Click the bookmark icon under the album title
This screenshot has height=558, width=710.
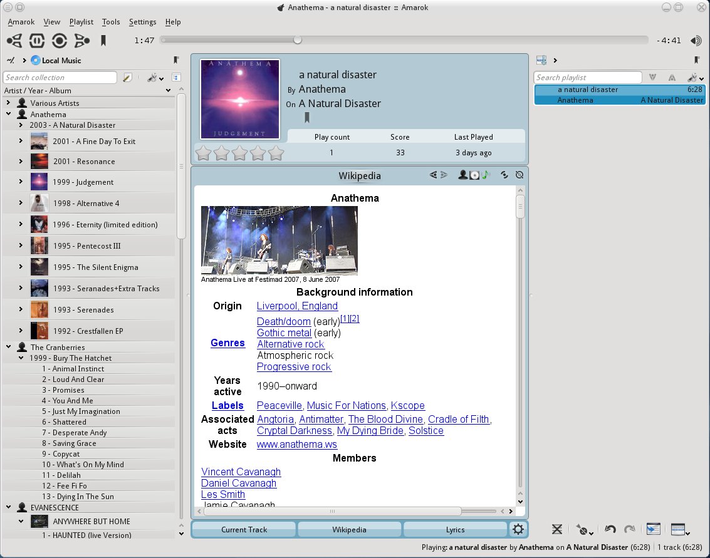click(307, 118)
